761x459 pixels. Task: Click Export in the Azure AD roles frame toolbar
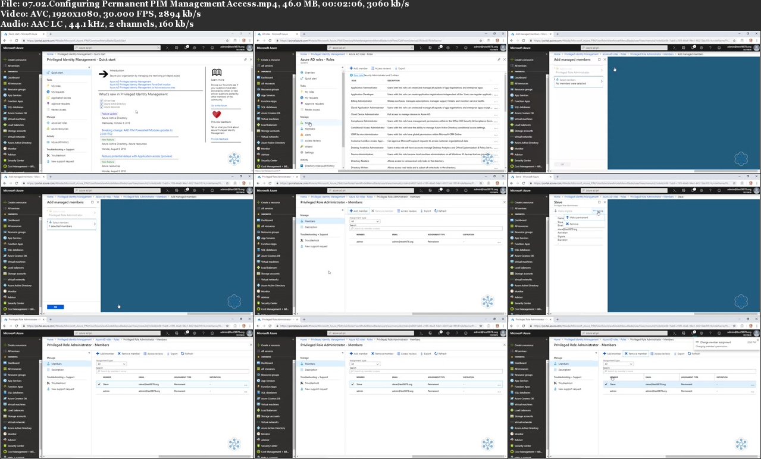tap(400, 68)
